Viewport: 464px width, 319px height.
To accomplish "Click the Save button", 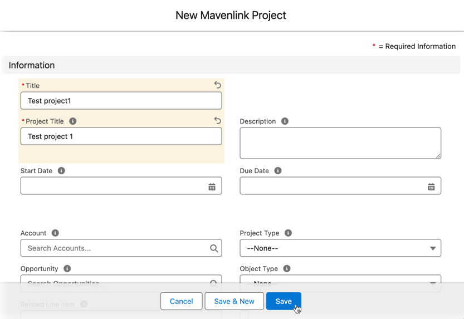I will pyautogui.click(x=284, y=301).
